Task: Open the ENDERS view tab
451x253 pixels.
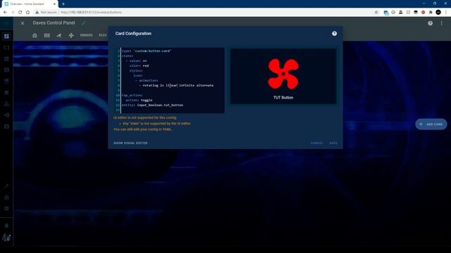Action: pyautogui.click(x=86, y=35)
